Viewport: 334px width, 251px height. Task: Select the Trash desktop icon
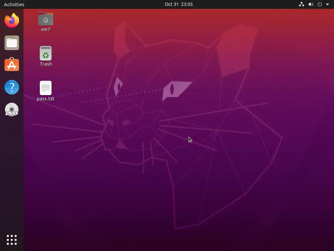pos(46,53)
